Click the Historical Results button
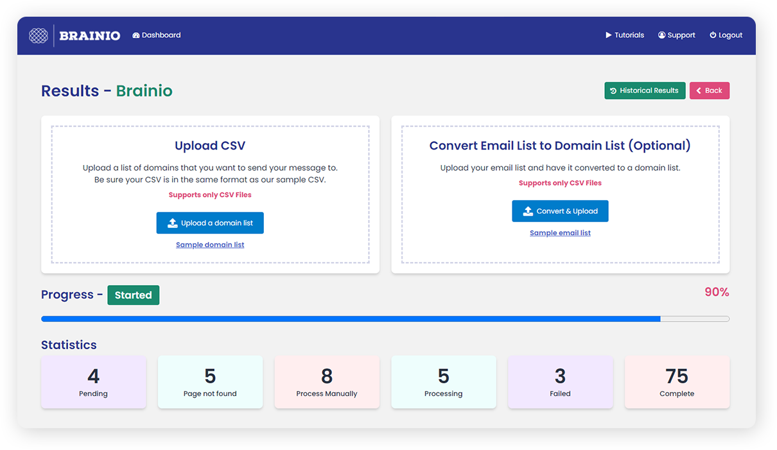 pyautogui.click(x=645, y=91)
